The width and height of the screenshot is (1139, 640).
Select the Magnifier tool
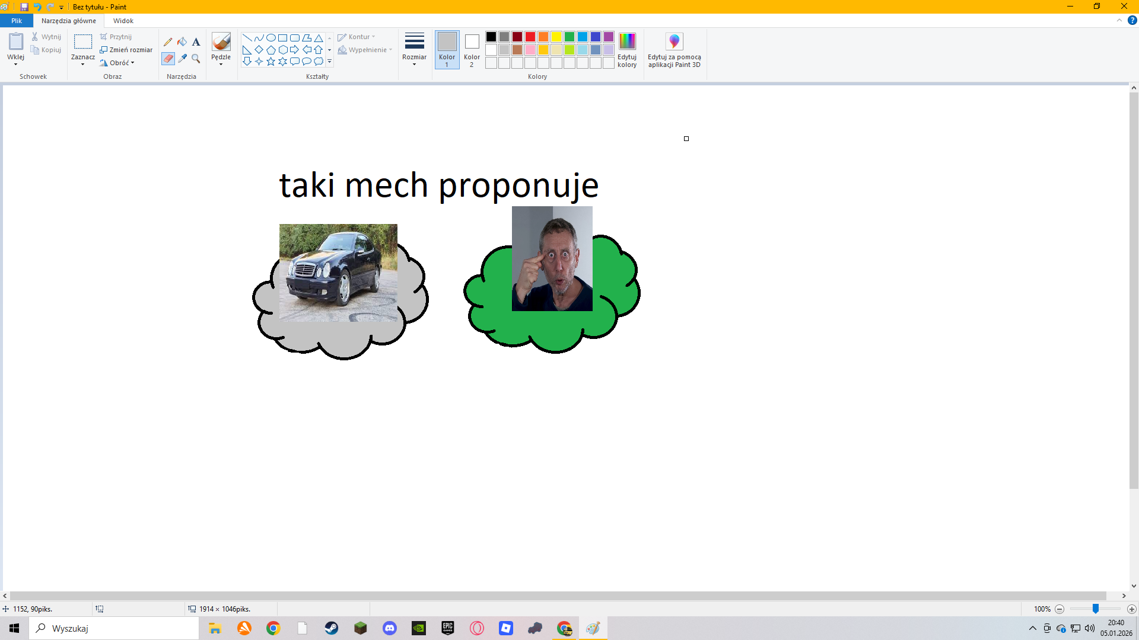196,59
